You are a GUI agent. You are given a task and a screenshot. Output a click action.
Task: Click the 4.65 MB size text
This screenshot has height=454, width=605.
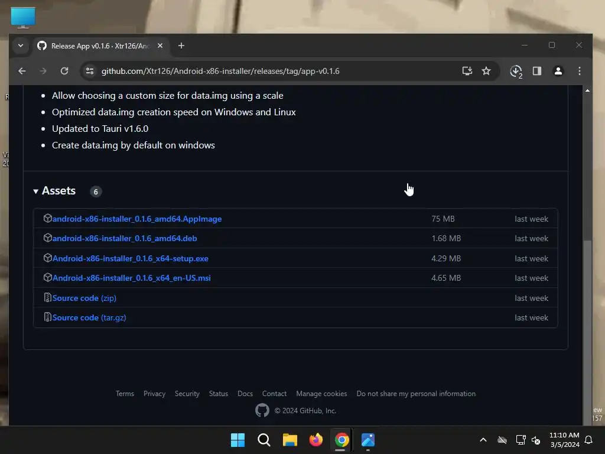[446, 278]
